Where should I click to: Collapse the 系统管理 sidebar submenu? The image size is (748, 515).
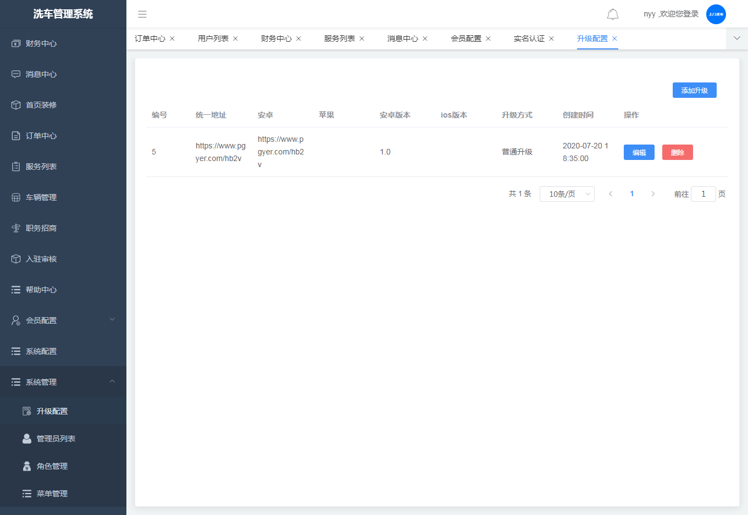pos(63,382)
